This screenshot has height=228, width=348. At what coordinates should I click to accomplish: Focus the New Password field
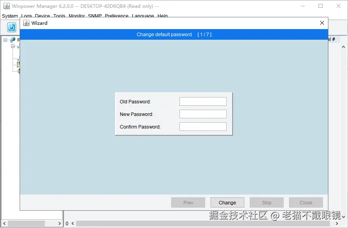(x=203, y=114)
